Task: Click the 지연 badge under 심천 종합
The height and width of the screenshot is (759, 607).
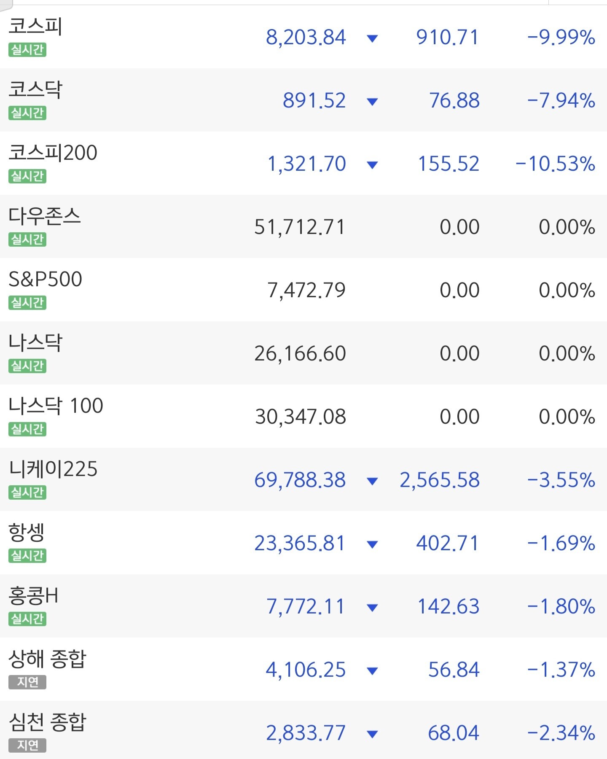Action: point(27,746)
